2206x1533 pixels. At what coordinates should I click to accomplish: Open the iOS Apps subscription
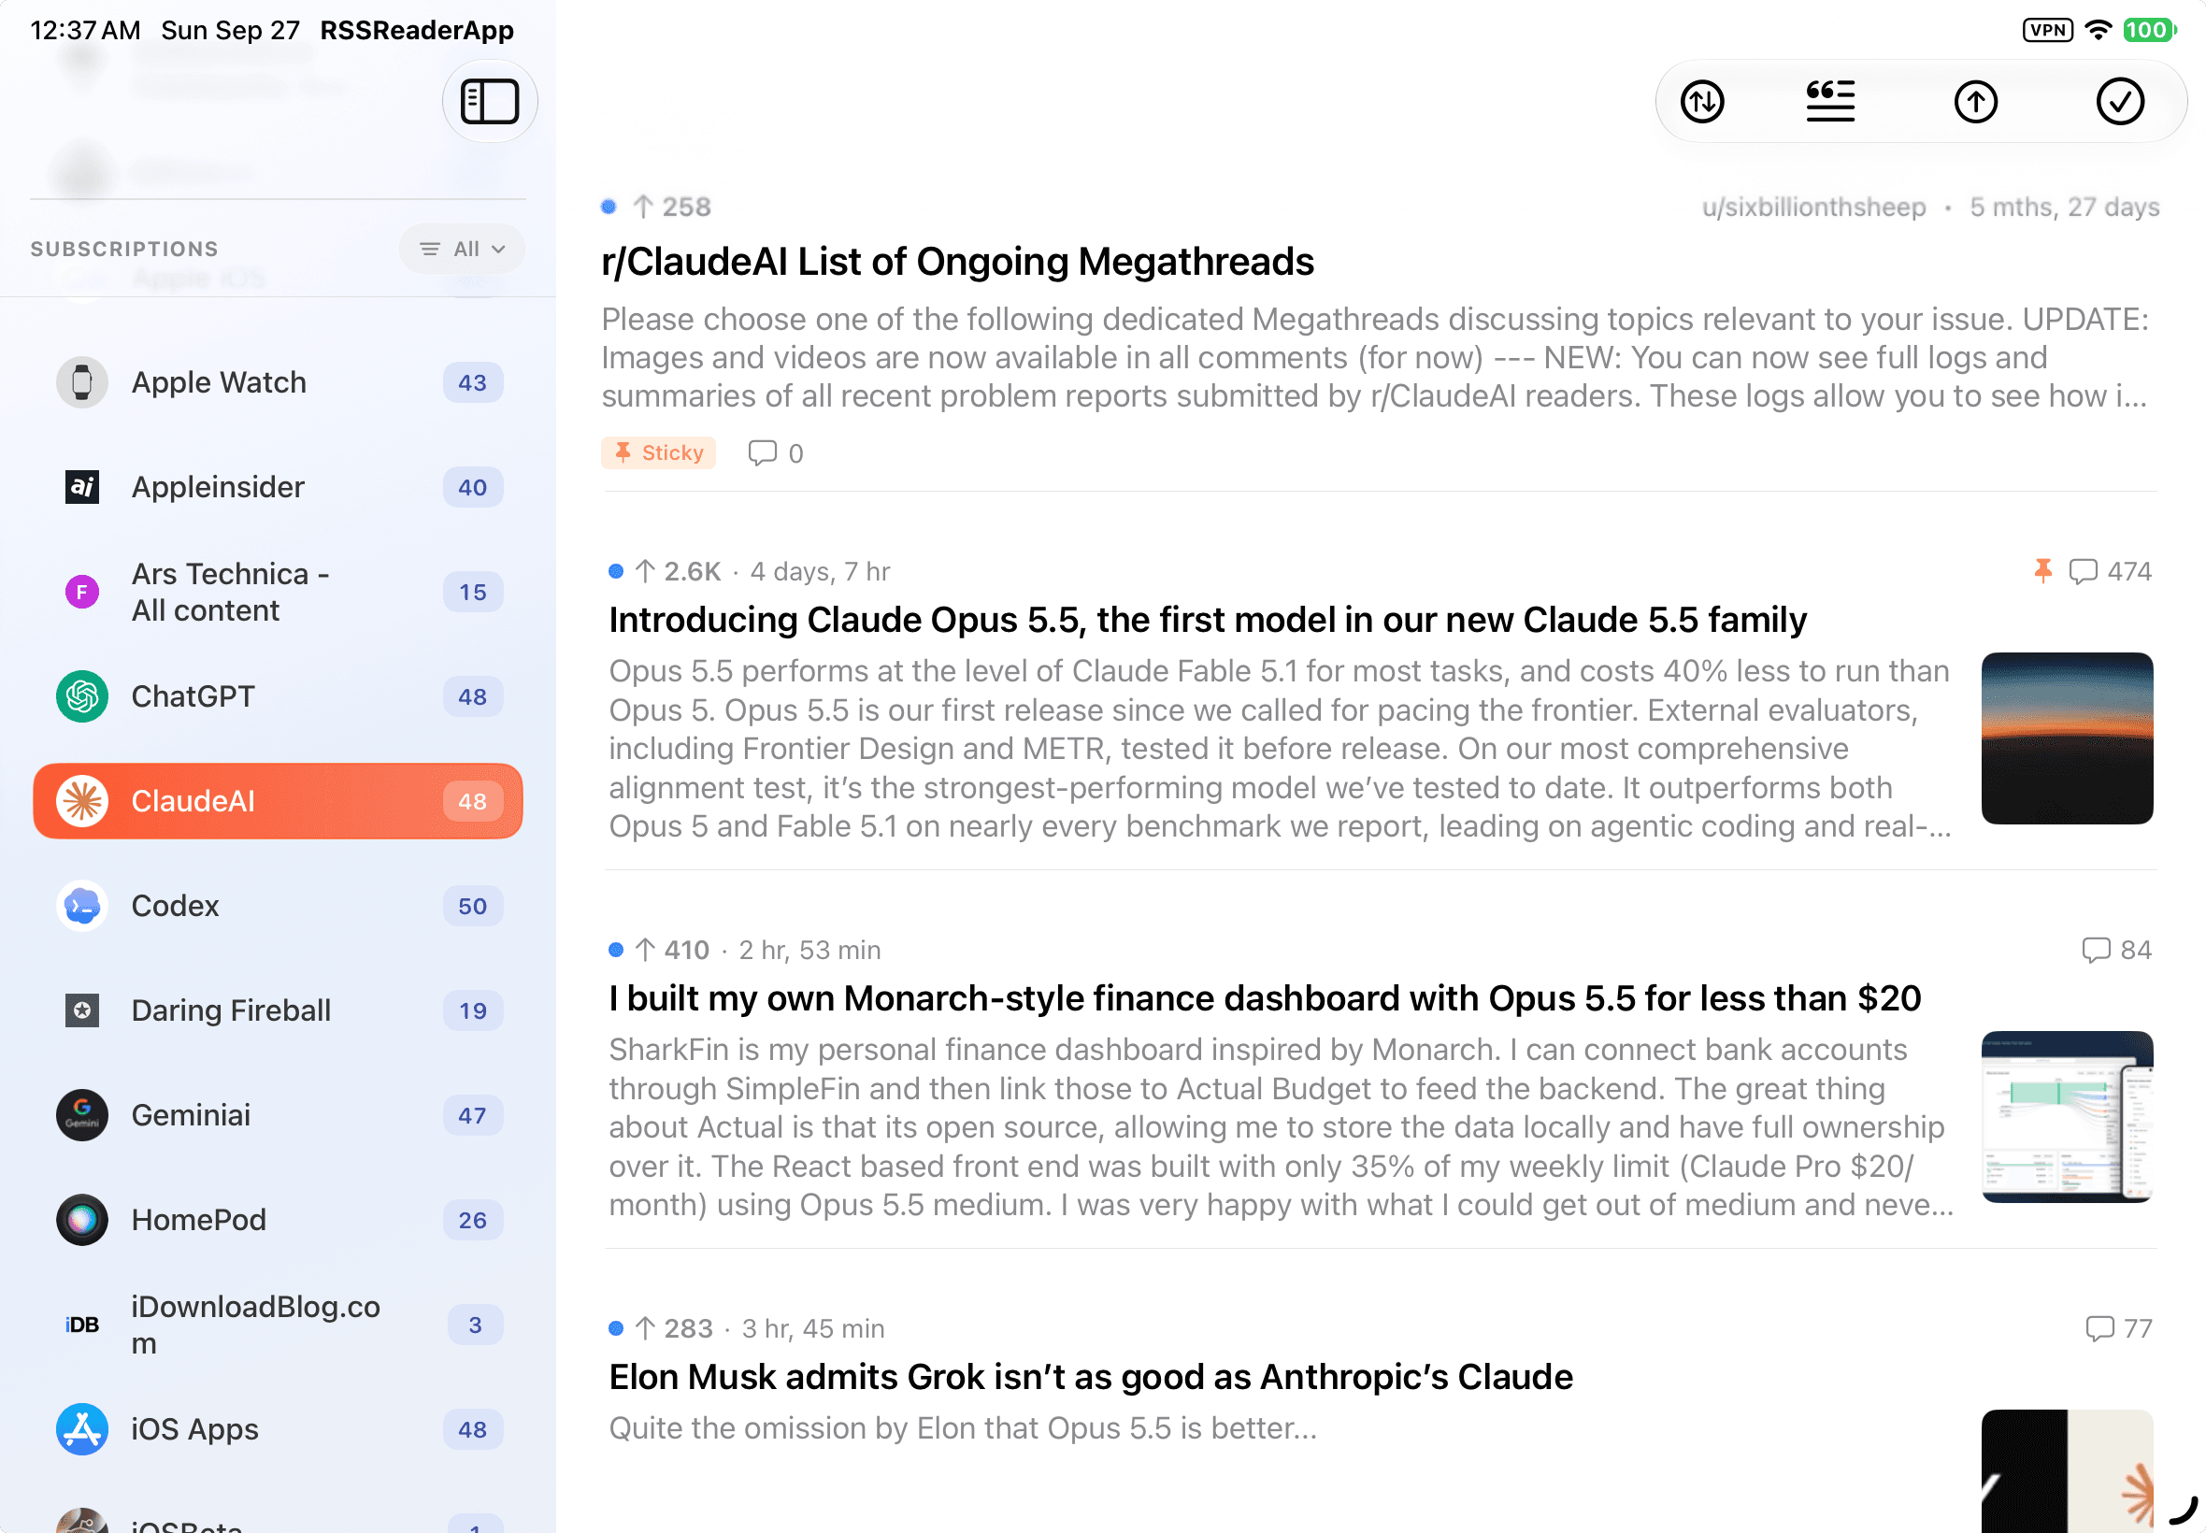coord(278,1429)
